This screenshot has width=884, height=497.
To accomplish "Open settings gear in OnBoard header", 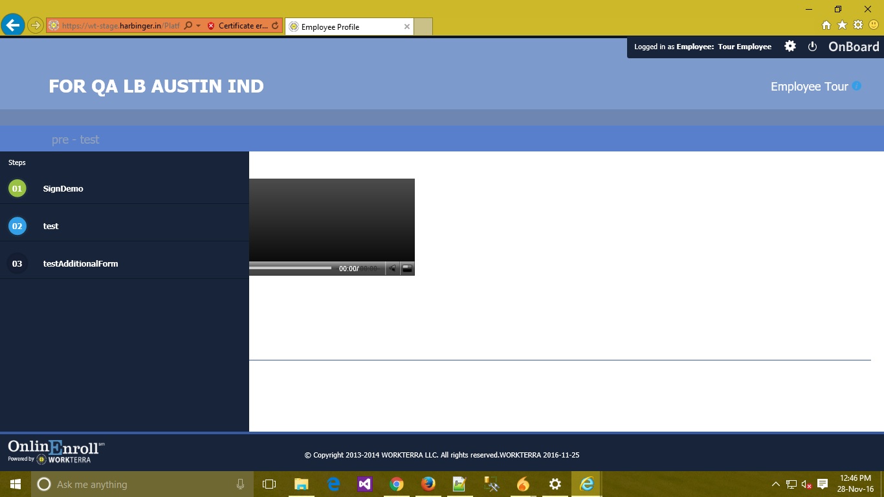I will 790,47.
